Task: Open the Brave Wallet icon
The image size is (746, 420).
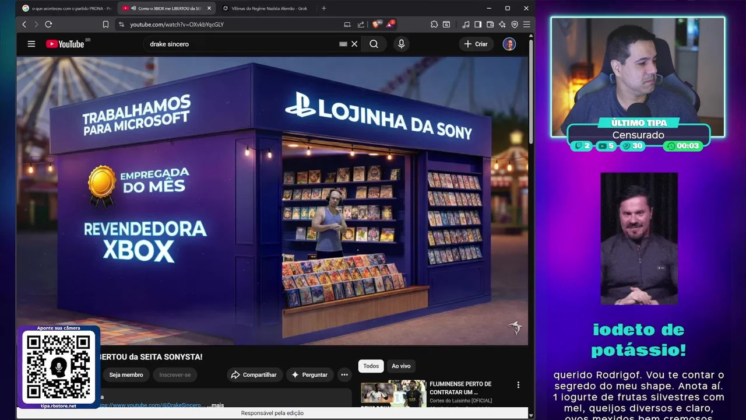Action: click(490, 24)
